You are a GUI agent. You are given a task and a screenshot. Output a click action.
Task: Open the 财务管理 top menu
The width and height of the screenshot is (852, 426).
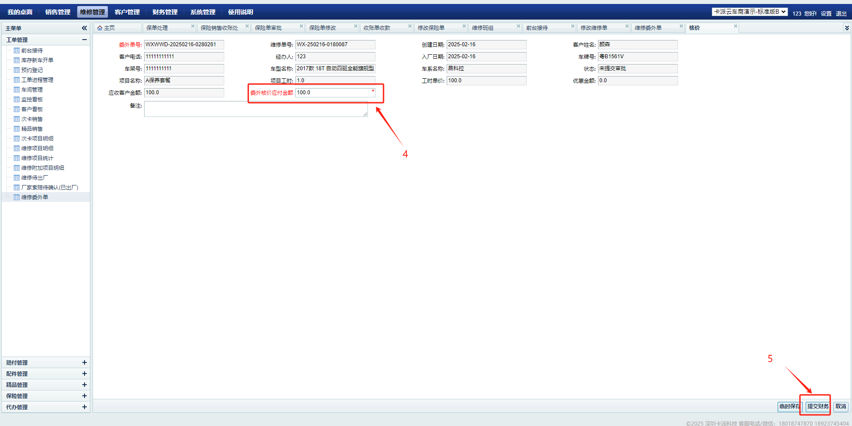coord(165,12)
